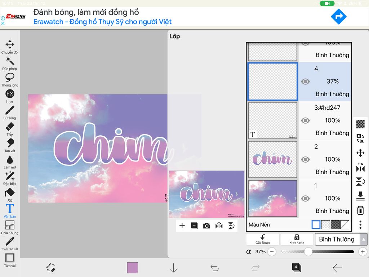This screenshot has height=277, width=369.
Task: Undo with the left curved arrow
Action: [x=214, y=268]
